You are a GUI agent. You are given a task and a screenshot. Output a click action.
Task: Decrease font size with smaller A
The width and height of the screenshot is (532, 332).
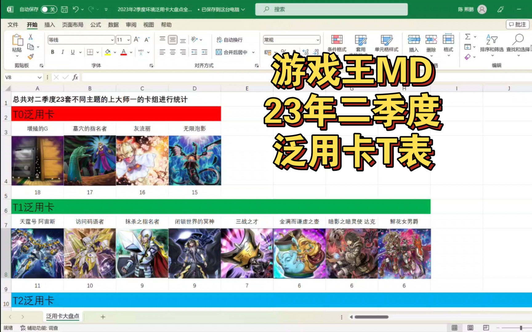click(x=147, y=39)
